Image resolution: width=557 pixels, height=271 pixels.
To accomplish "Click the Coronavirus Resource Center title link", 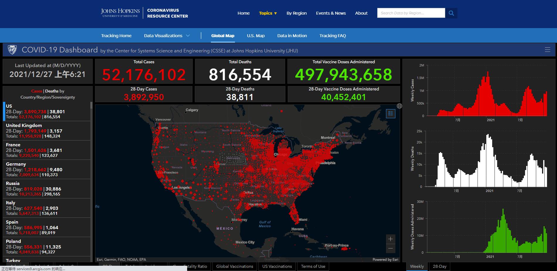I will click(x=167, y=13).
